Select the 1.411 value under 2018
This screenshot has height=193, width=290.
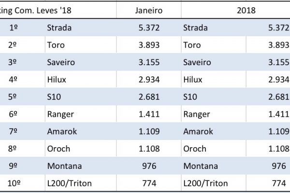[278, 114]
